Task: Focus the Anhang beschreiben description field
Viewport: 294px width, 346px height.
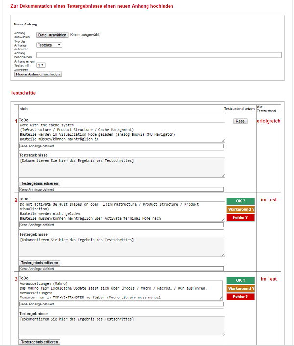Action: 159,55
